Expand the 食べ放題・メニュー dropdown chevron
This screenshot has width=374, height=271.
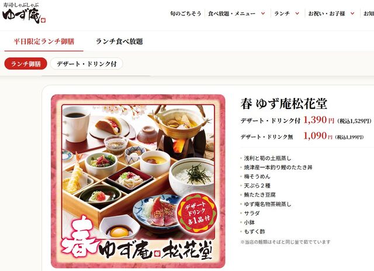click(x=263, y=13)
